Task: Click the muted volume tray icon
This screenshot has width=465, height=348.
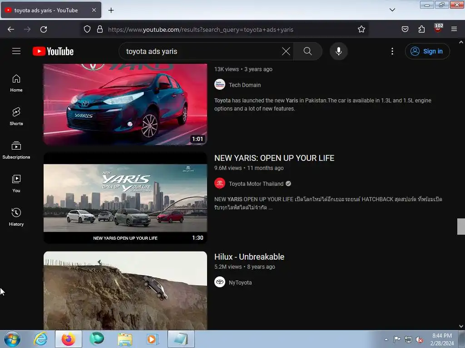Action: coord(419,339)
